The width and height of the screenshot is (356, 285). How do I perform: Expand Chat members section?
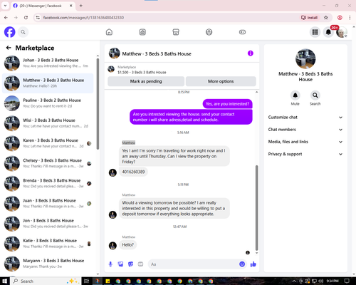pyautogui.click(x=305, y=130)
